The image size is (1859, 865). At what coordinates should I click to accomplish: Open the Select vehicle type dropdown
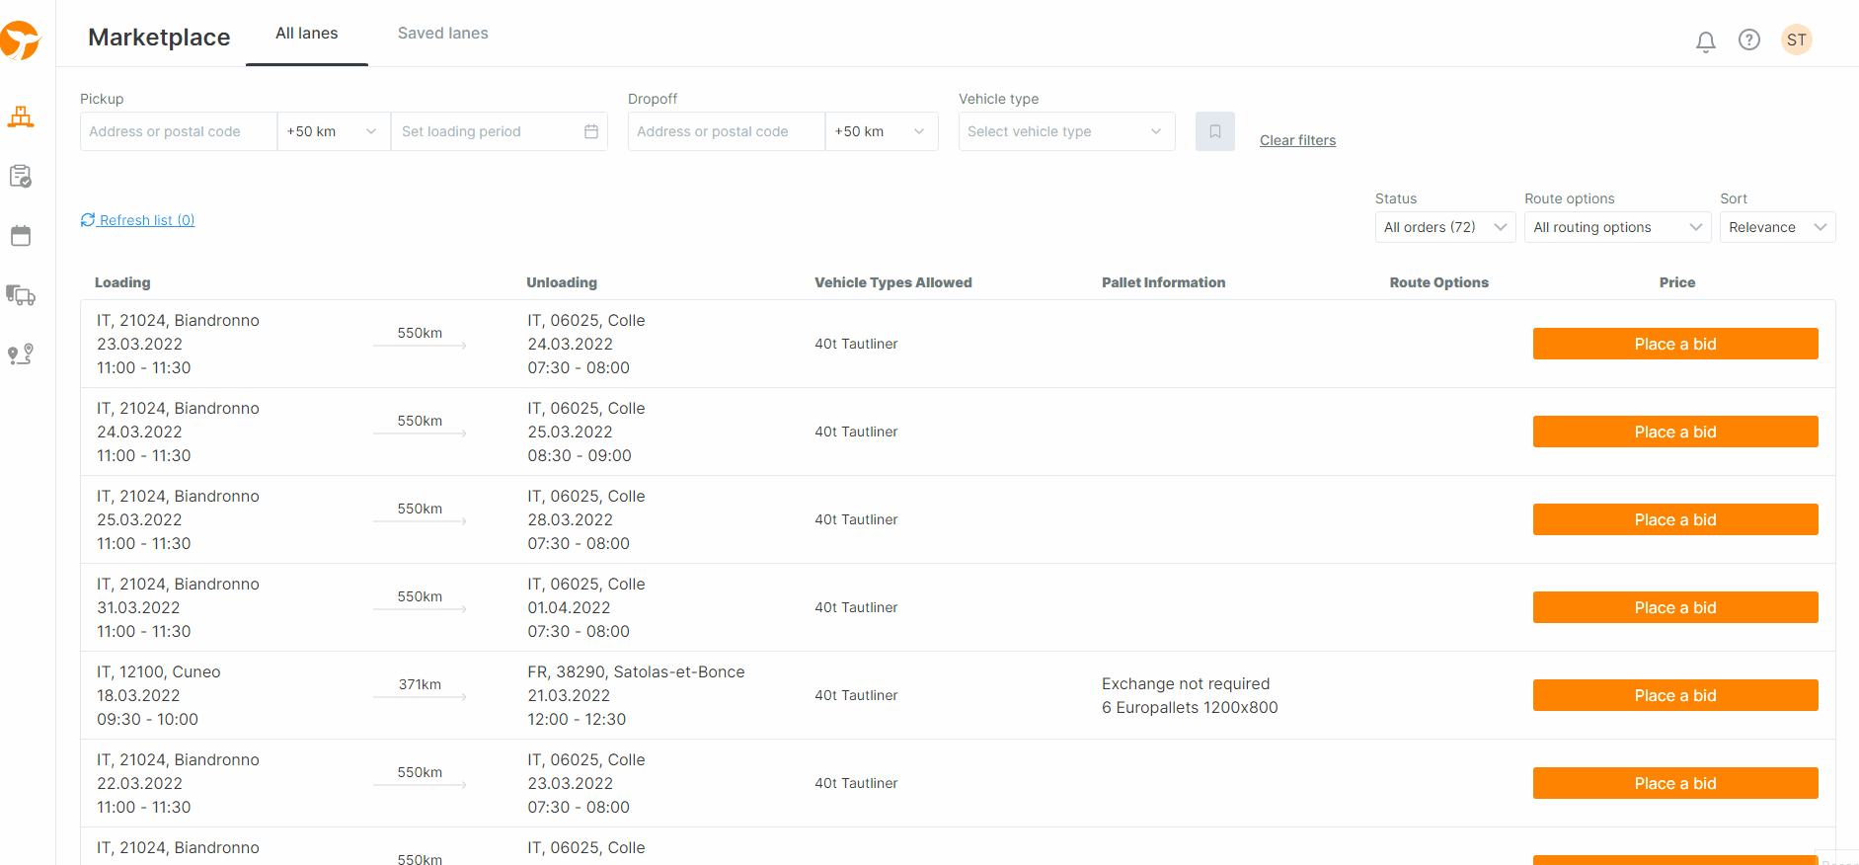point(1066,131)
